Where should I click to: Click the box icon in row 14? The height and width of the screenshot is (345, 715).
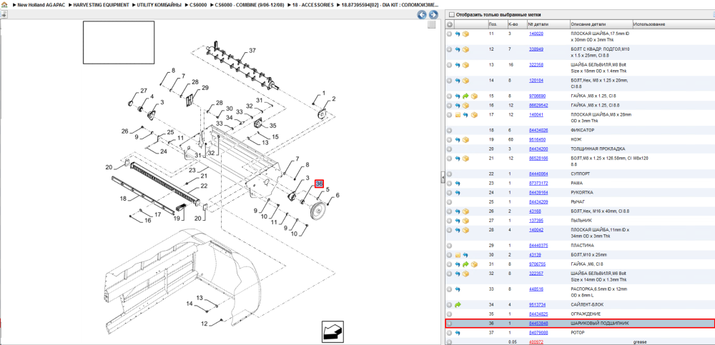tap(466, 81)
